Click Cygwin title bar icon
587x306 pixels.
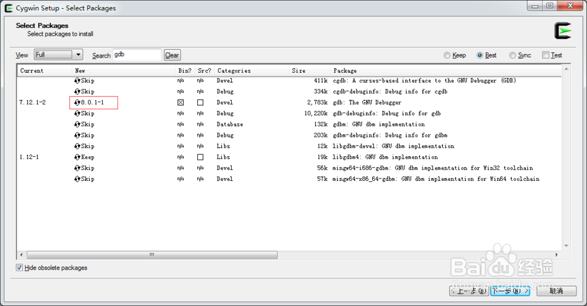pyautogui.click(x=9, y=8)
